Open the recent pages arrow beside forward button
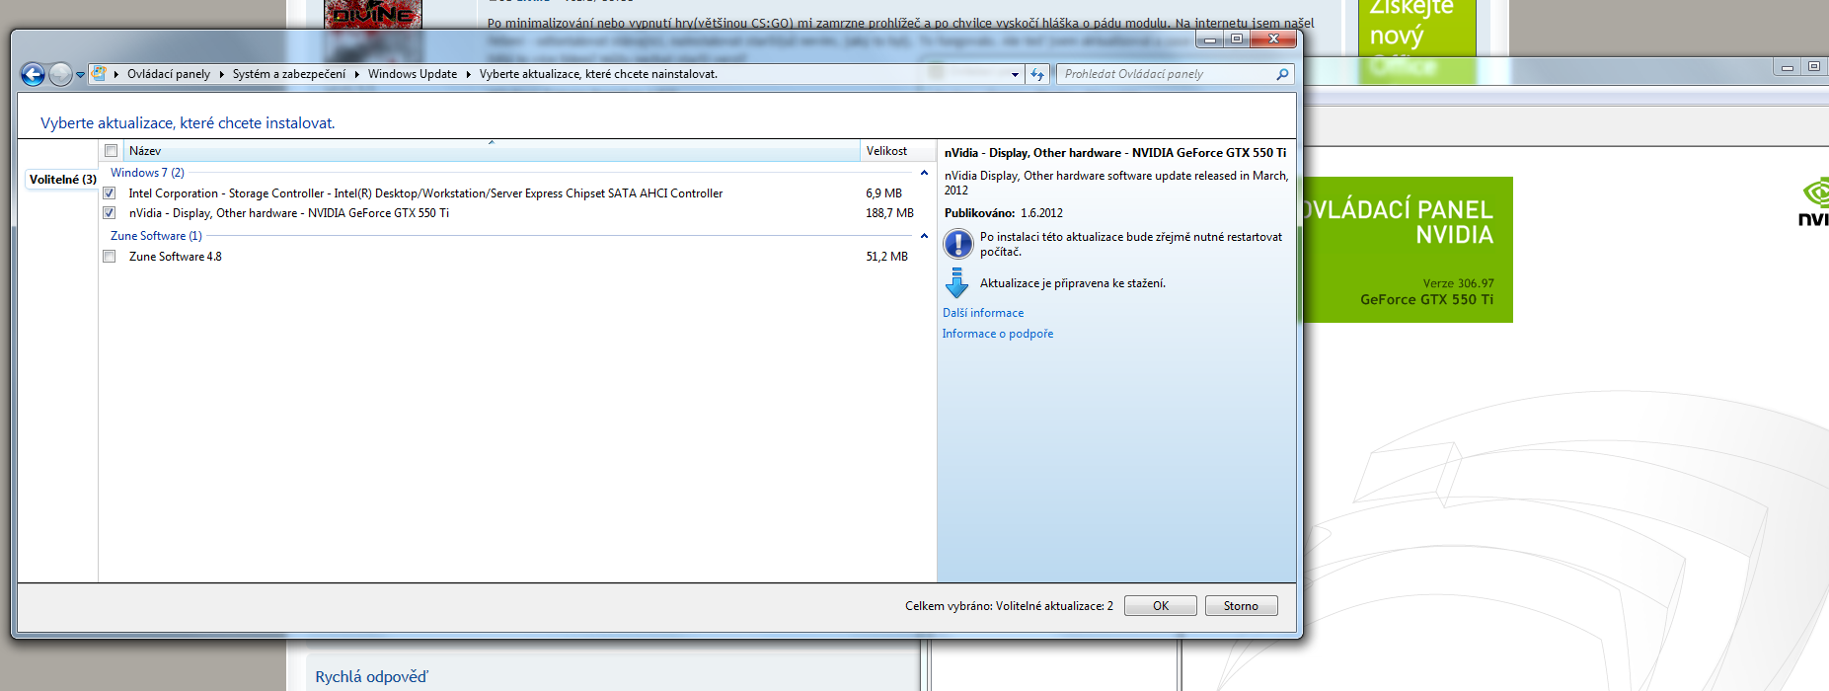 pos(80,75)
